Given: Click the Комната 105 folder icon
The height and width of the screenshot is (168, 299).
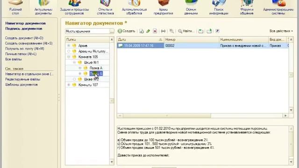Looking at the screenshot, I should tap(74, 57).
